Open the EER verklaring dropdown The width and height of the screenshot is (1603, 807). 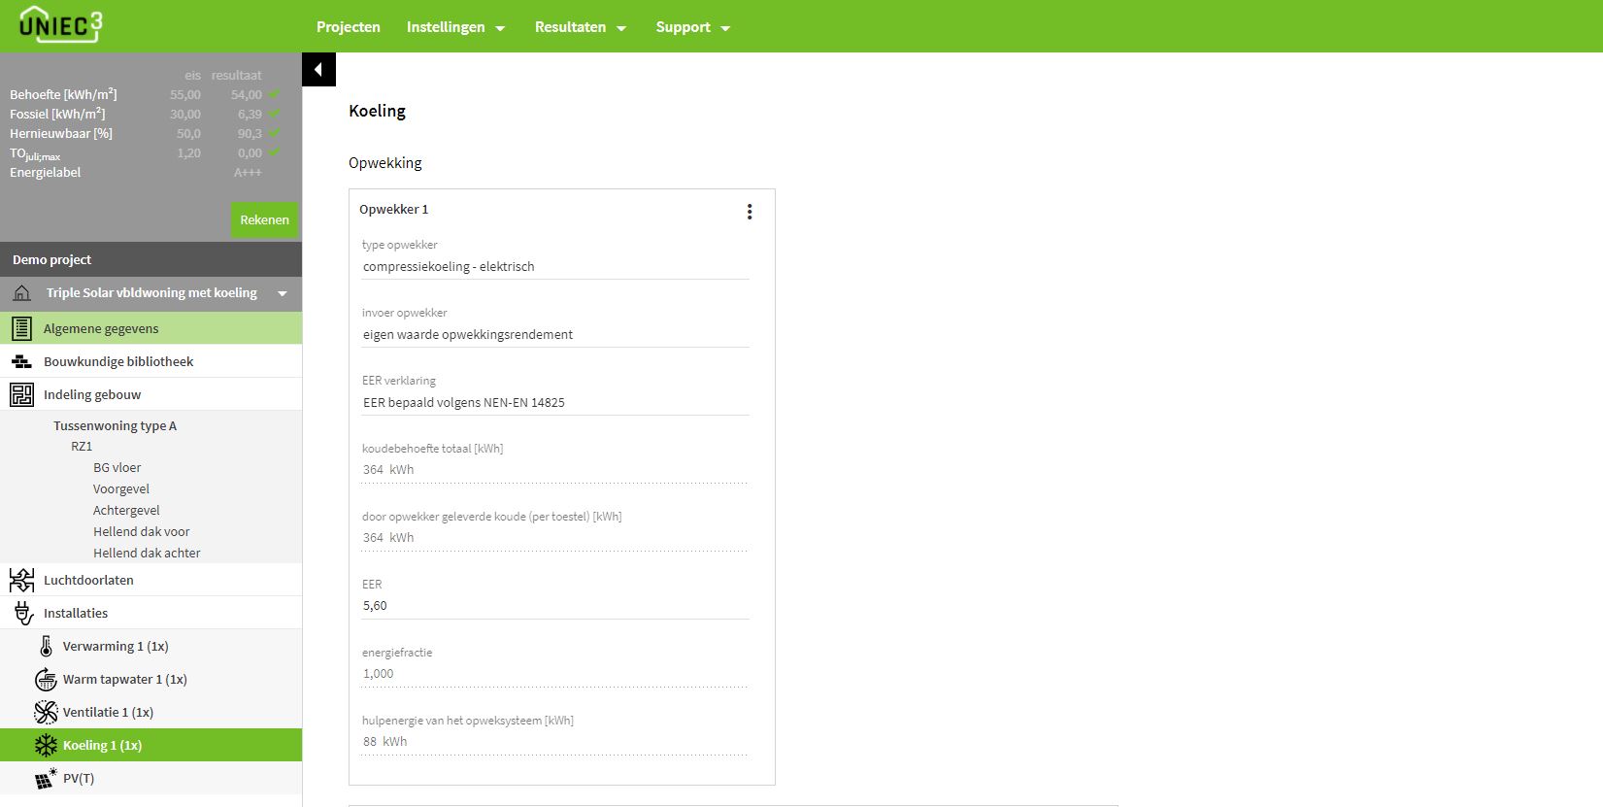point(554,402)
